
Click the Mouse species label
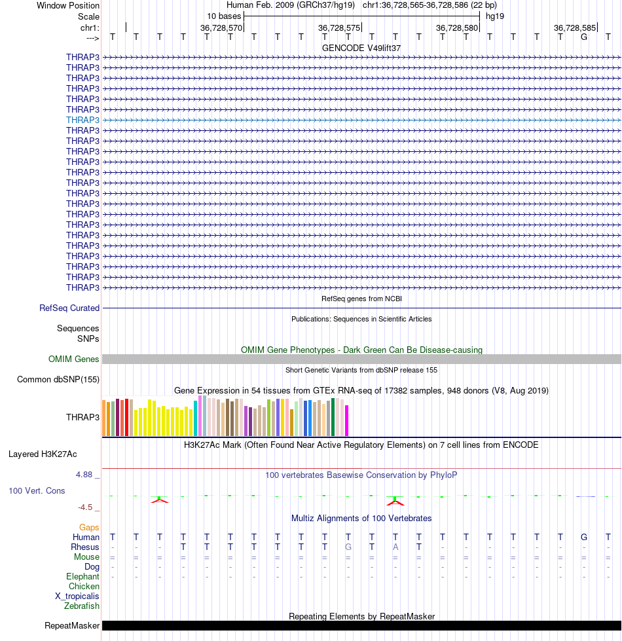(86, 557)
